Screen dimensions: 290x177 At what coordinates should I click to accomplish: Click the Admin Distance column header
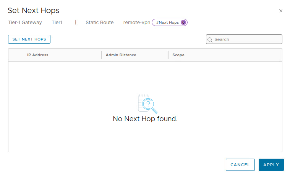coord(121,55)
